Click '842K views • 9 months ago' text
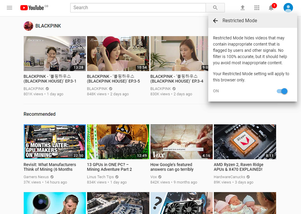The width and height of the screenshot is (301, 214). pos(174,182)
